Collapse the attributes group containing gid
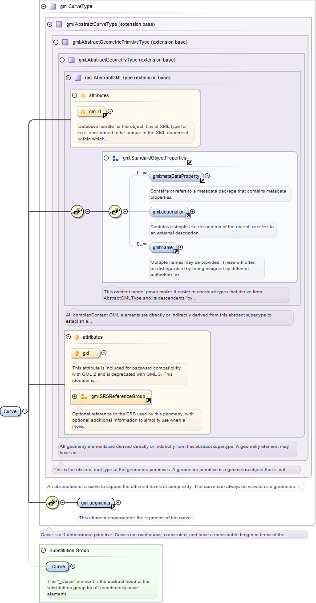The width and height of the screenshot is (316, 603). [x=68, y=337]
